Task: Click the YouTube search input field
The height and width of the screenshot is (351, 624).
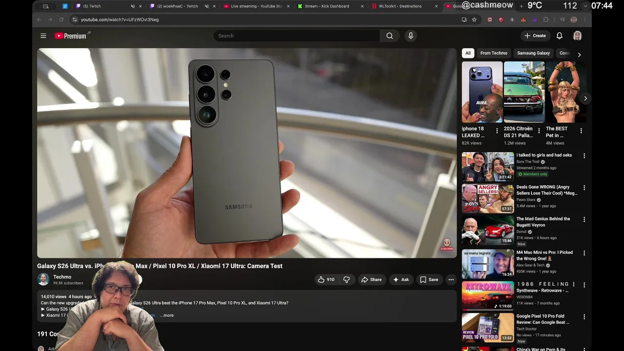Action: tap(296, 36)
